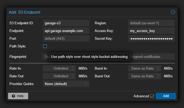Click the Help question mark icon

coord(13,96)
